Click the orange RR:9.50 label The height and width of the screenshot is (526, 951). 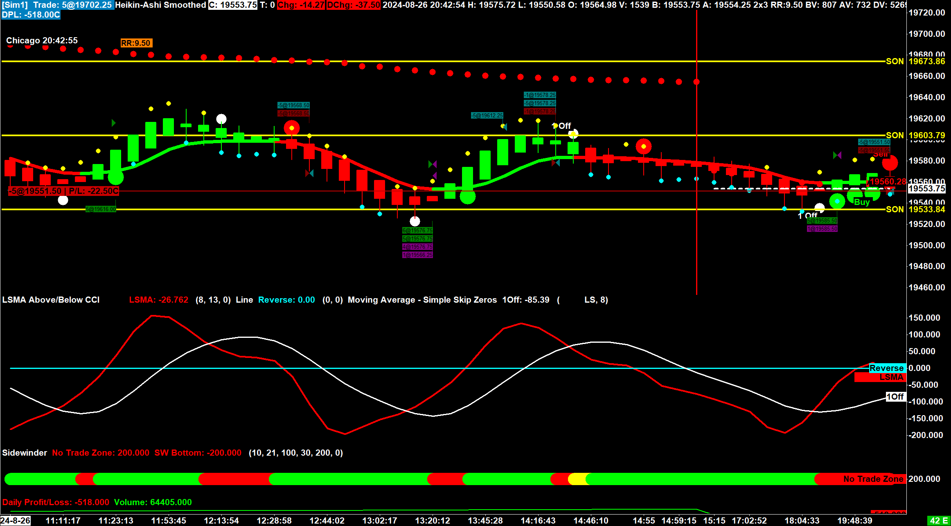136,43
